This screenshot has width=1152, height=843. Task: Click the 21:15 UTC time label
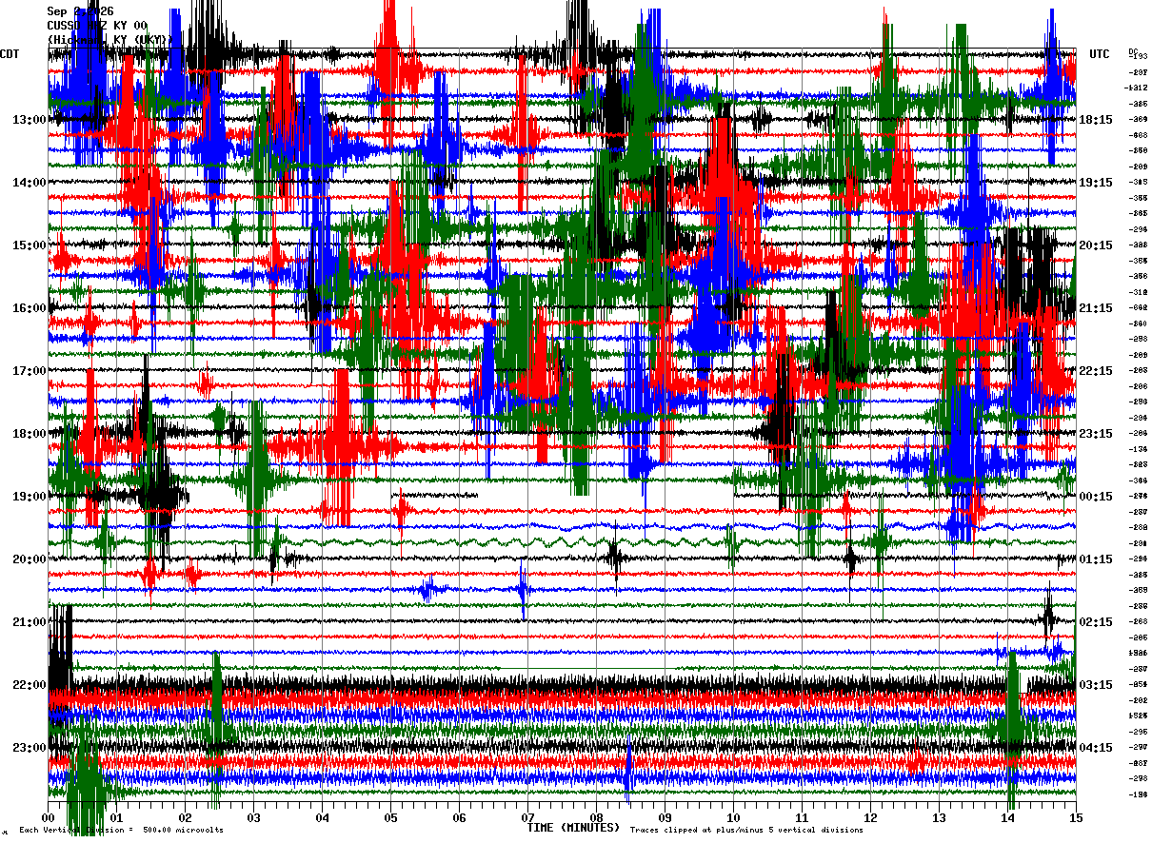(x=1096, y=308)
